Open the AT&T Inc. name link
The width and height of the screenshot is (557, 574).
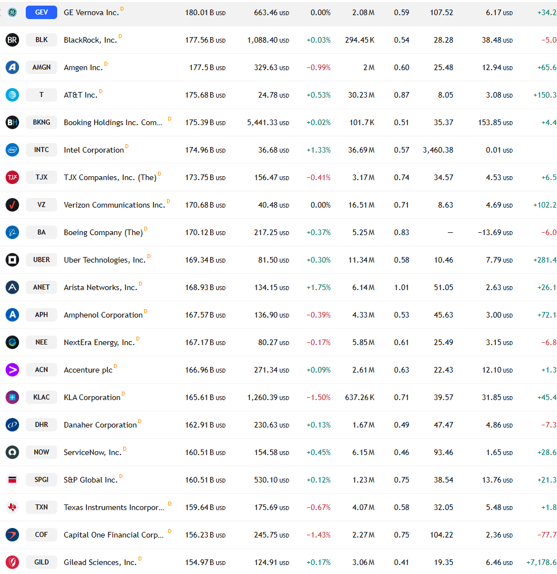(x=80, y=95)
